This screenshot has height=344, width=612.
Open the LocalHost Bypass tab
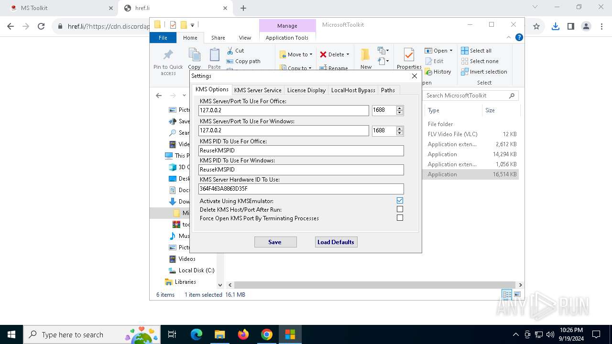[353, 90]
